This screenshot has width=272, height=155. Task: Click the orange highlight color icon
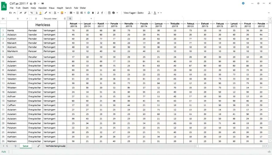click(62, 13)
